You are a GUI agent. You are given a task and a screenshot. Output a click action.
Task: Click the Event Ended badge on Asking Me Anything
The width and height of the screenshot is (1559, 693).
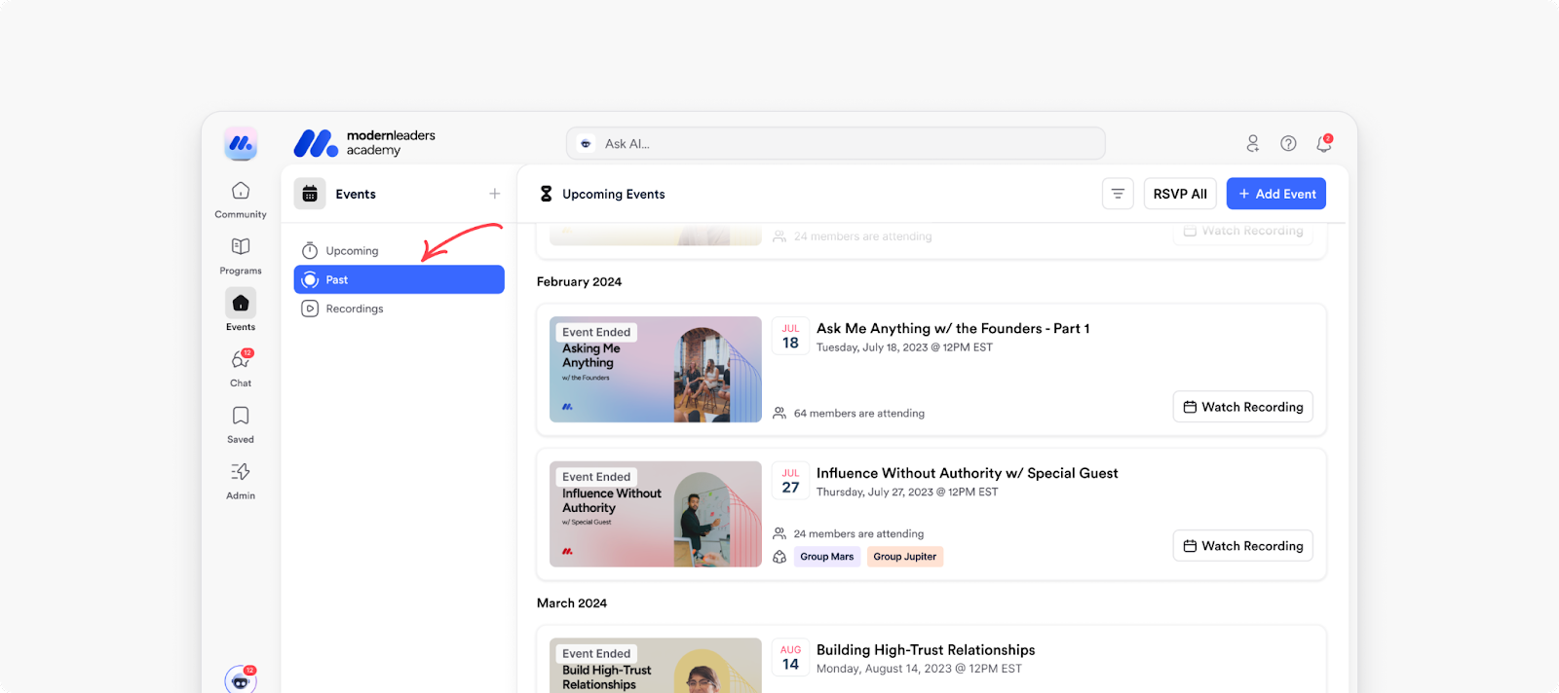point(596,332)
